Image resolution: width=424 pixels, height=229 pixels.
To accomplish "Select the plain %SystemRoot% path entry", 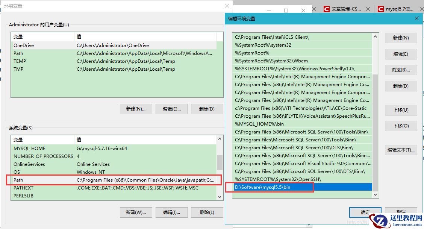I will pos(302,53).
